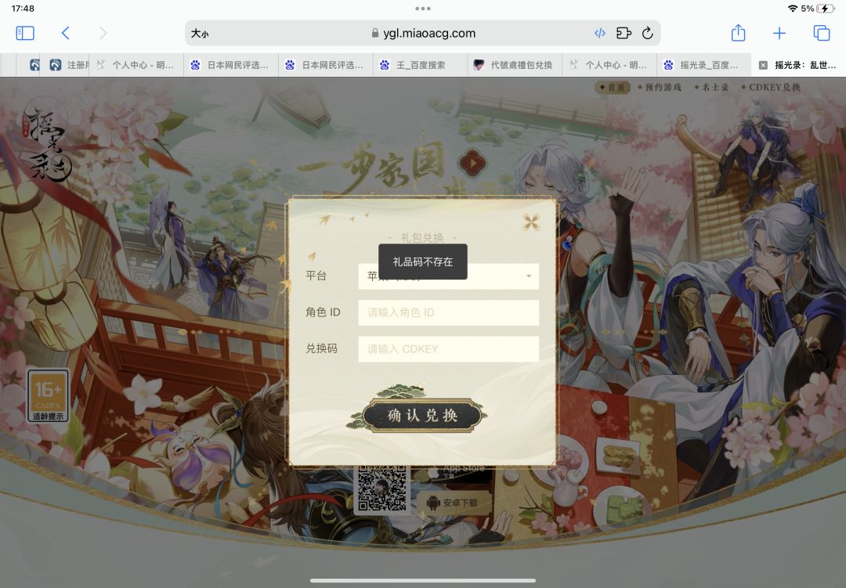Switch to the 代號鳶禮包兌換 tab
Image resolution: width=846 pixels, height=588 pixels.
(x=515, y=65)
